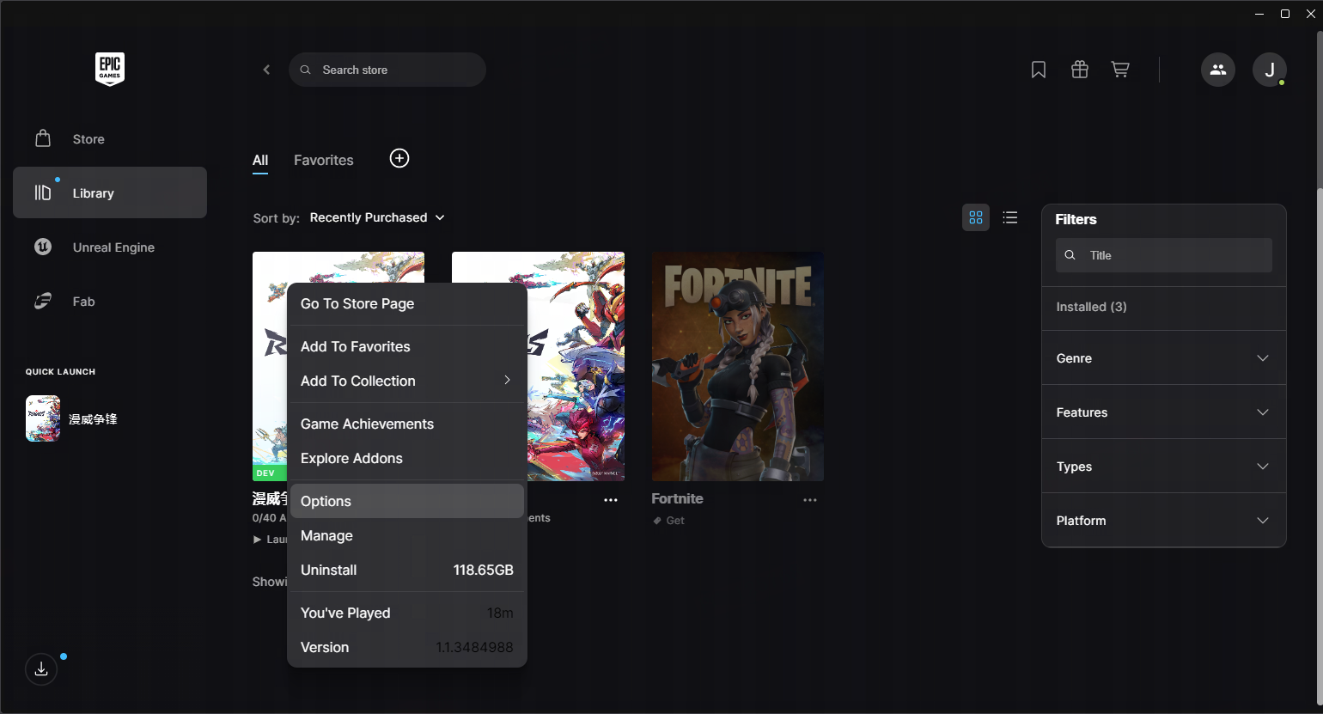
Task: Open the gift redeem icon
Action: [1080, 70]
